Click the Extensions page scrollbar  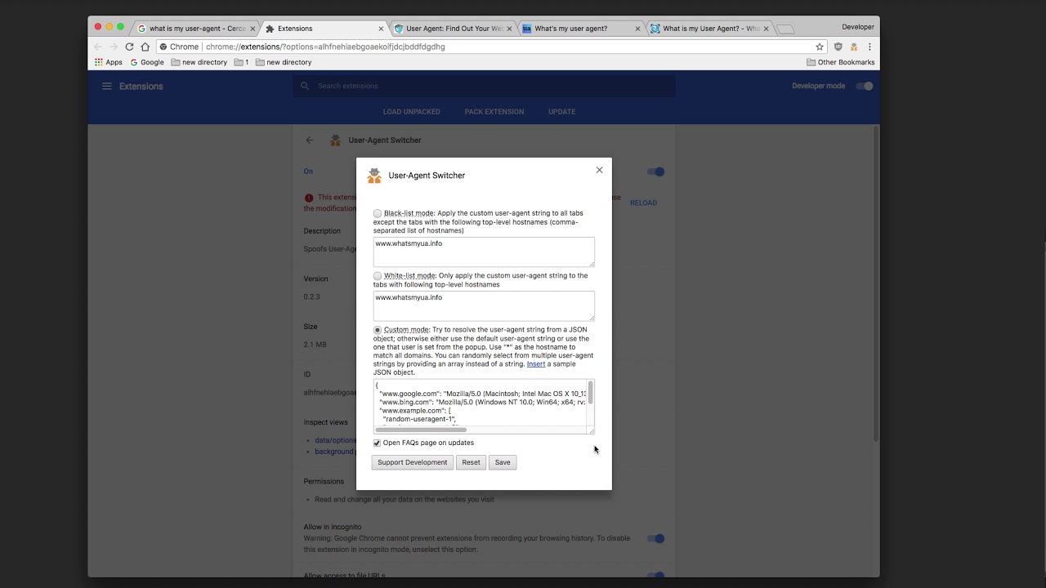[x=877, y=284]
